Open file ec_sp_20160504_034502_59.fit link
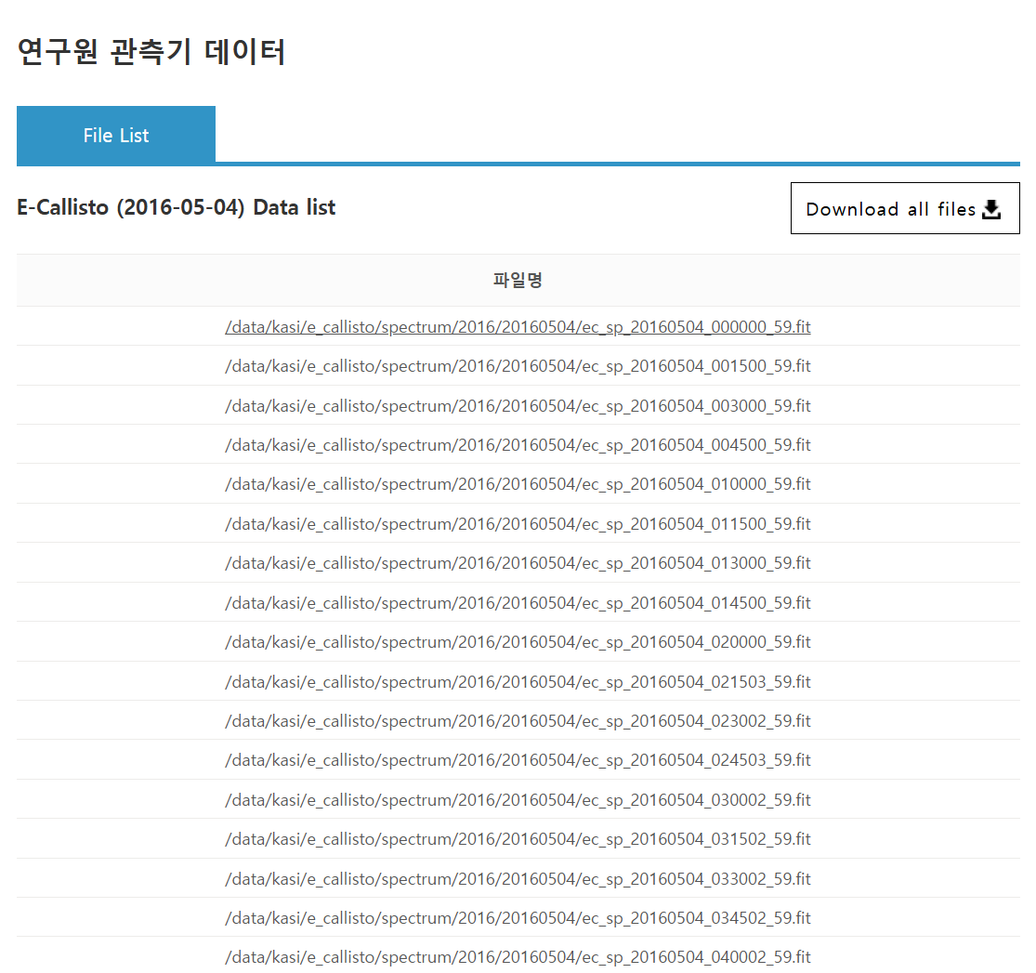Screen dimensions: 1036x973 click(518, 917)
